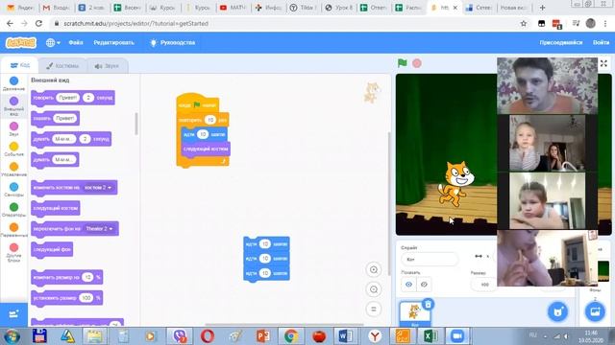Select the red Другие блоки category

13,251
